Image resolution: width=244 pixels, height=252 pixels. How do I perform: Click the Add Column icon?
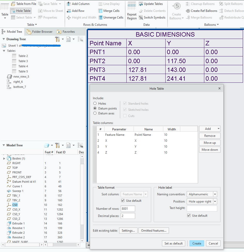click(69, 4)
